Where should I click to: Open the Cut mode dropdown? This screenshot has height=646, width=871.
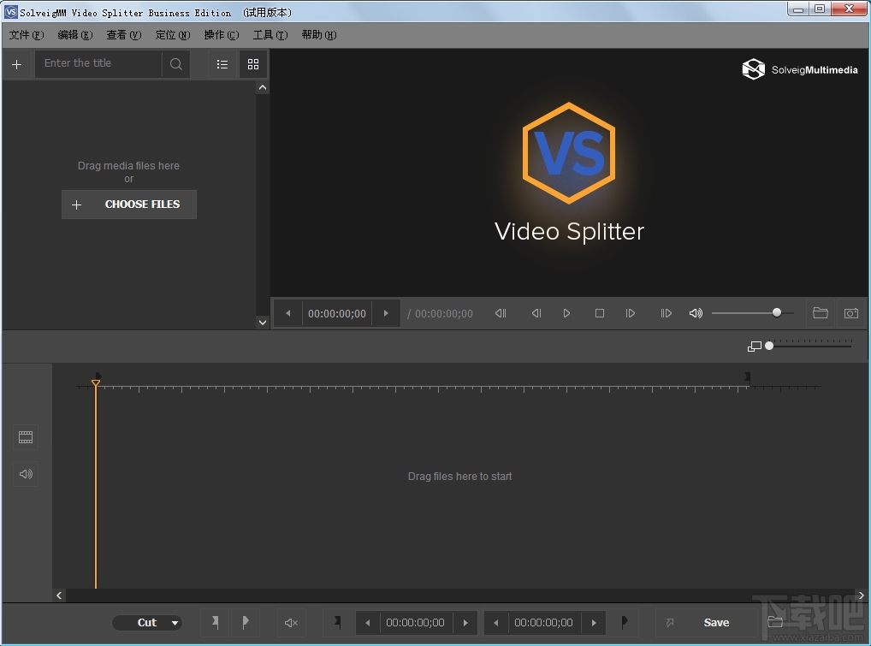pyautogui.click(x=148, y=623)
